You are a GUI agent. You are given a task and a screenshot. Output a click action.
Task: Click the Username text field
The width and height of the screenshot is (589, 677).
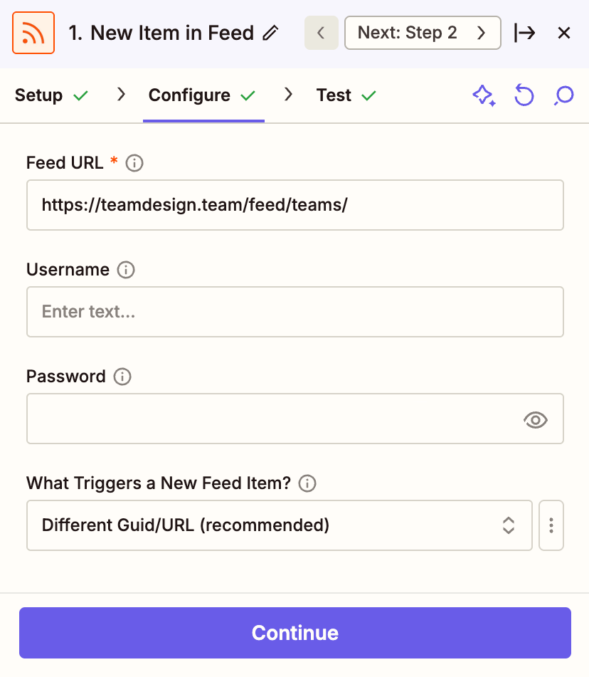(x=294, y=312)
